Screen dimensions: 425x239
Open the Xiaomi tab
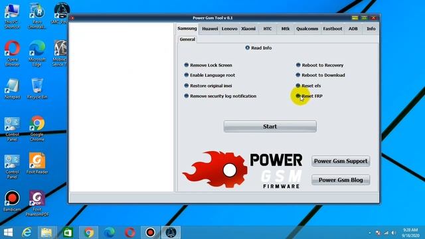pos(248,29)
